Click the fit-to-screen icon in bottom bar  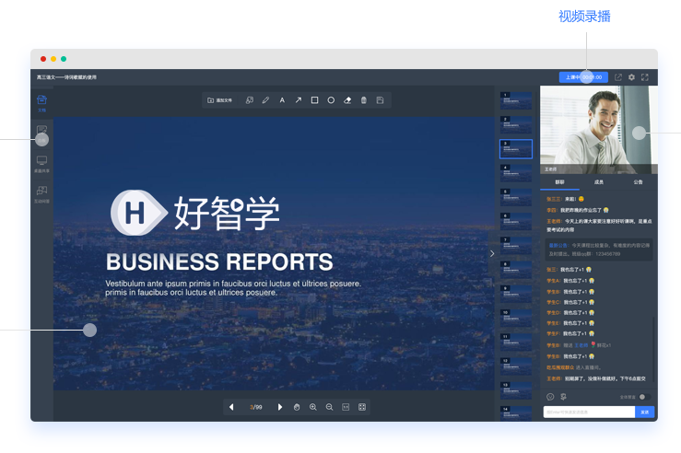click(362, 407)
